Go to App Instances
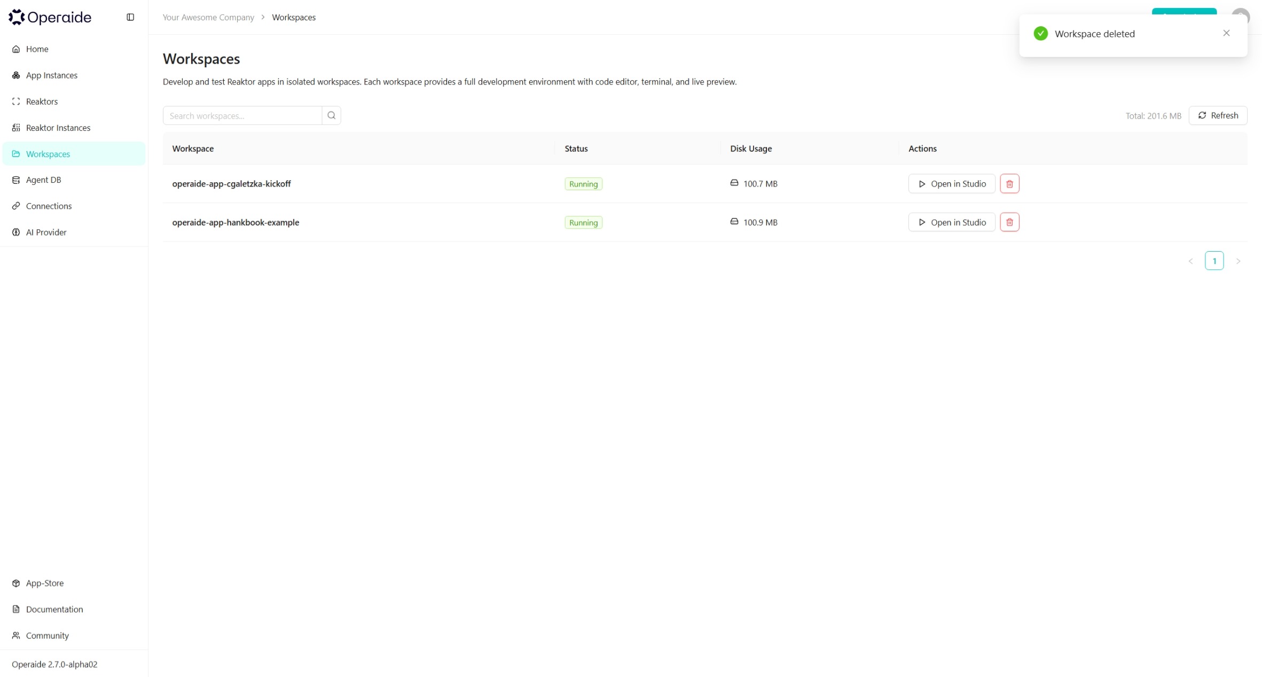The width and height of the screenshot is (1262, 677). coord(74,75)
